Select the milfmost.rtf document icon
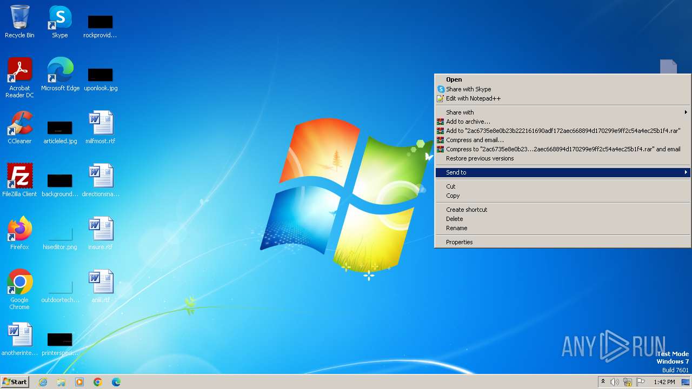This screenshot has width=692, height=389. pyautogui.click(x=101, y=128)
